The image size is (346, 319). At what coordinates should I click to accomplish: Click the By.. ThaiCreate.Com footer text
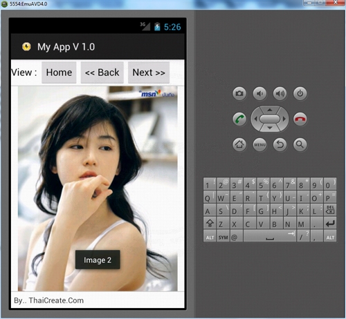click(48, 300)
